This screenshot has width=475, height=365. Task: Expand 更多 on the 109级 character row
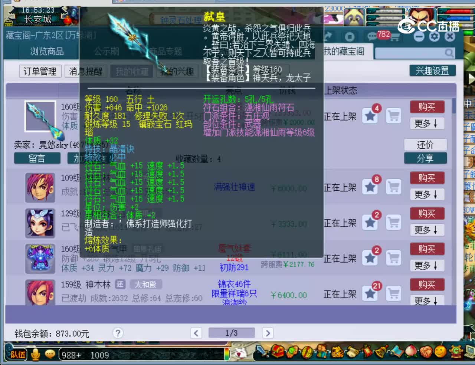click(427, 194)
